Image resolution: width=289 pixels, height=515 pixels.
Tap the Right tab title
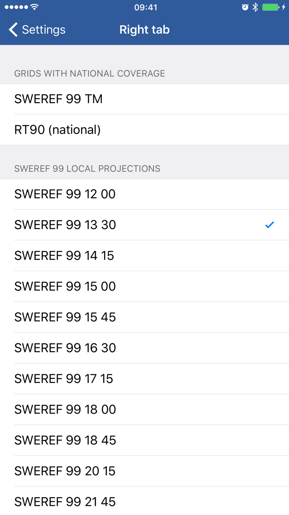pyautogui.click(x=144, y=29)
